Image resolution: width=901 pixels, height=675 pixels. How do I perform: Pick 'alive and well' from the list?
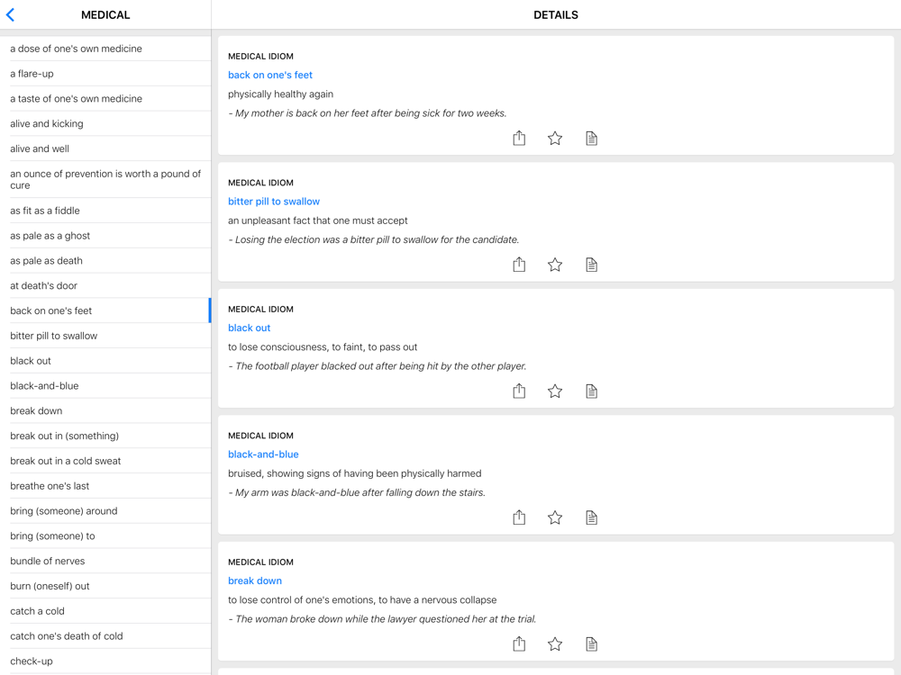[105, 148]
